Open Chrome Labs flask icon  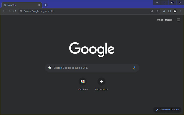click(164, 11)
